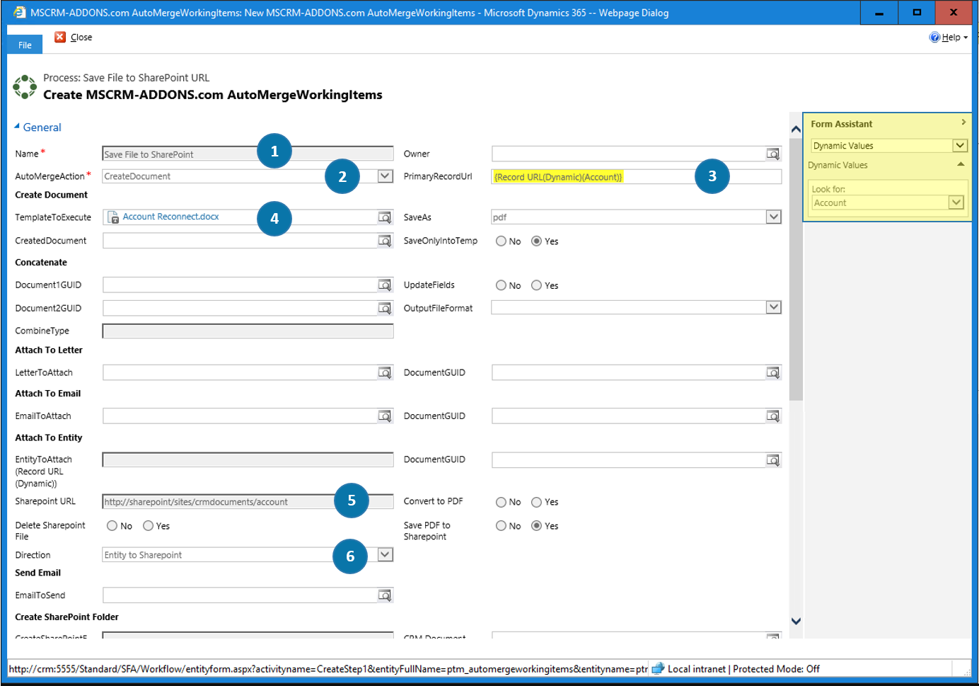Select Yes for Save PDF to Sharepoint
The height and width of the screenshot is (686, 979).
[536, 525]
